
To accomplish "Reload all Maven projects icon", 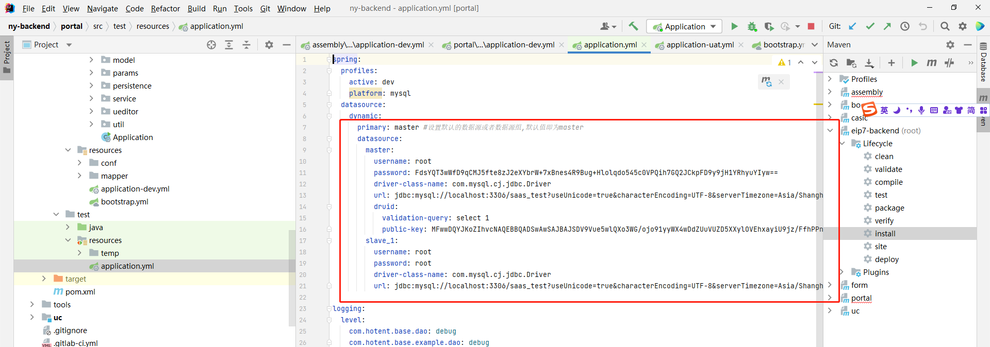I will click(x=834, y=63).
